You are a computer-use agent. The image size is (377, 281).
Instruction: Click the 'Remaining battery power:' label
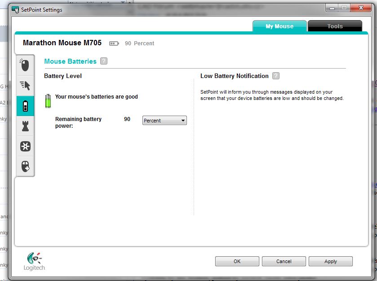point(78,122)
